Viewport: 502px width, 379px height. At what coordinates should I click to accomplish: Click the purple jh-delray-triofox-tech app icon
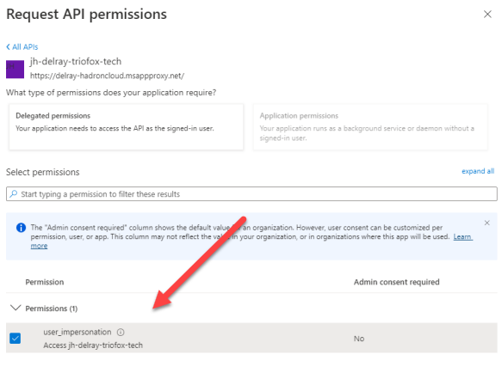pos(15,69)
